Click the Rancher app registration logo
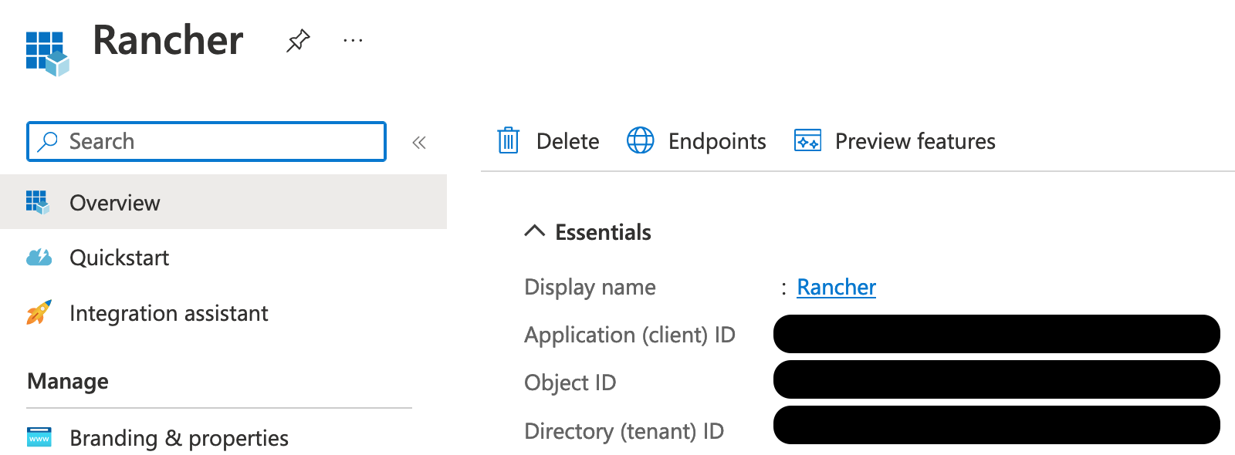This screenshot has width=1235, height=455. 47,53
